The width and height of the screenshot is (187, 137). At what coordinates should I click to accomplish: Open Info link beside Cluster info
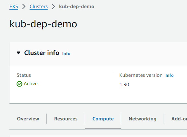[66, 54]
